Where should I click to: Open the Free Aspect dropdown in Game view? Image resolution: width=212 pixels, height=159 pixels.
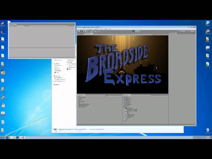pyautogui.click(x=82, y=35)
